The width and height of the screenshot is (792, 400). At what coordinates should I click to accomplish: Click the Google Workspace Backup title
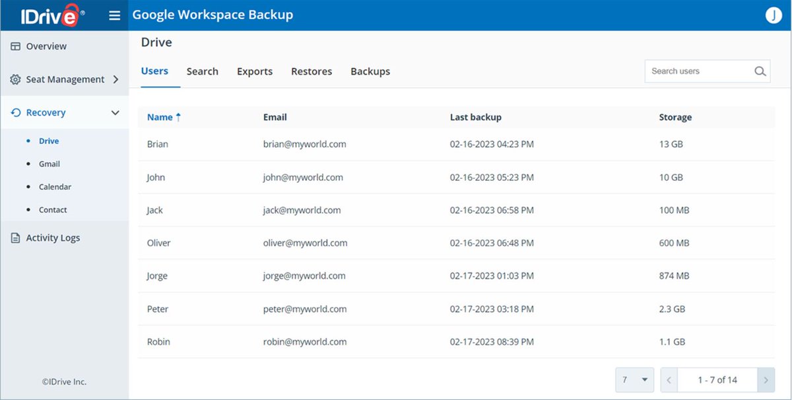213,15
